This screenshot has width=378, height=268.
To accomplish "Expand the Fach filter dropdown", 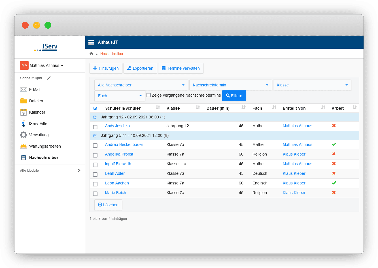I will 120,96.
